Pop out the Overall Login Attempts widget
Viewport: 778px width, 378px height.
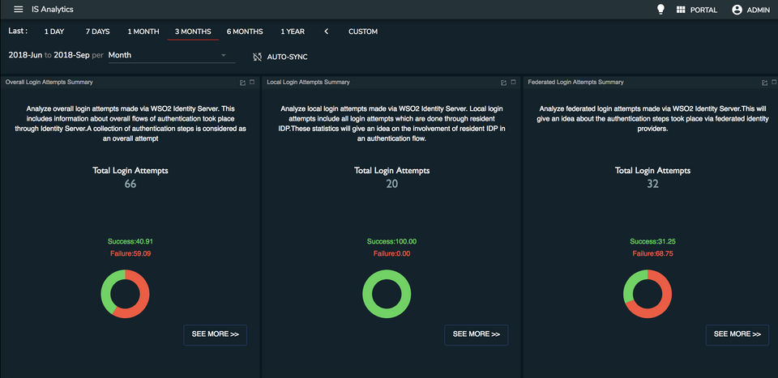pos(242,83)
